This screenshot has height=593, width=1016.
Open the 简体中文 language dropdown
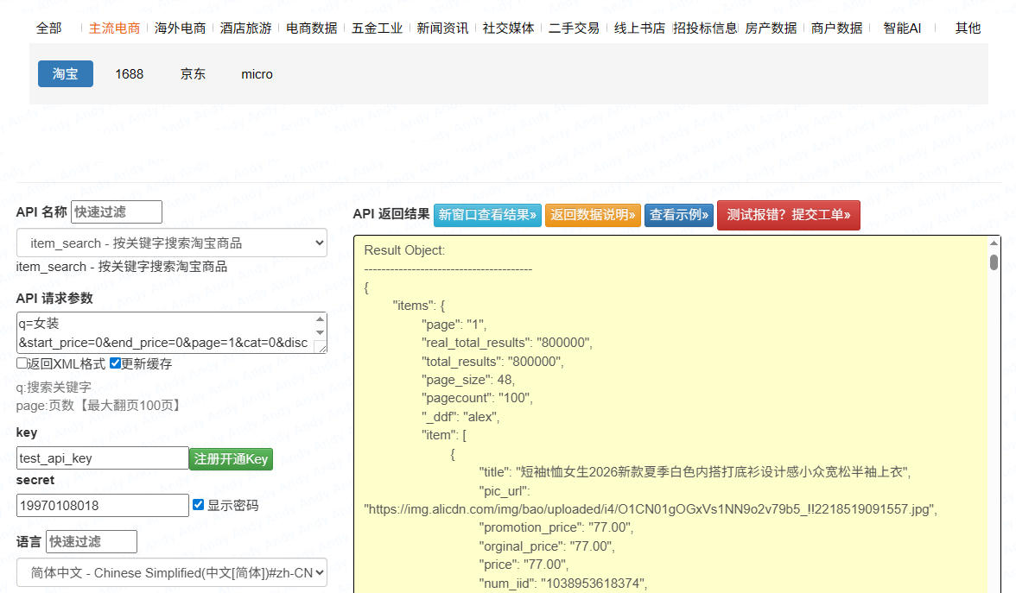point(172,573)
